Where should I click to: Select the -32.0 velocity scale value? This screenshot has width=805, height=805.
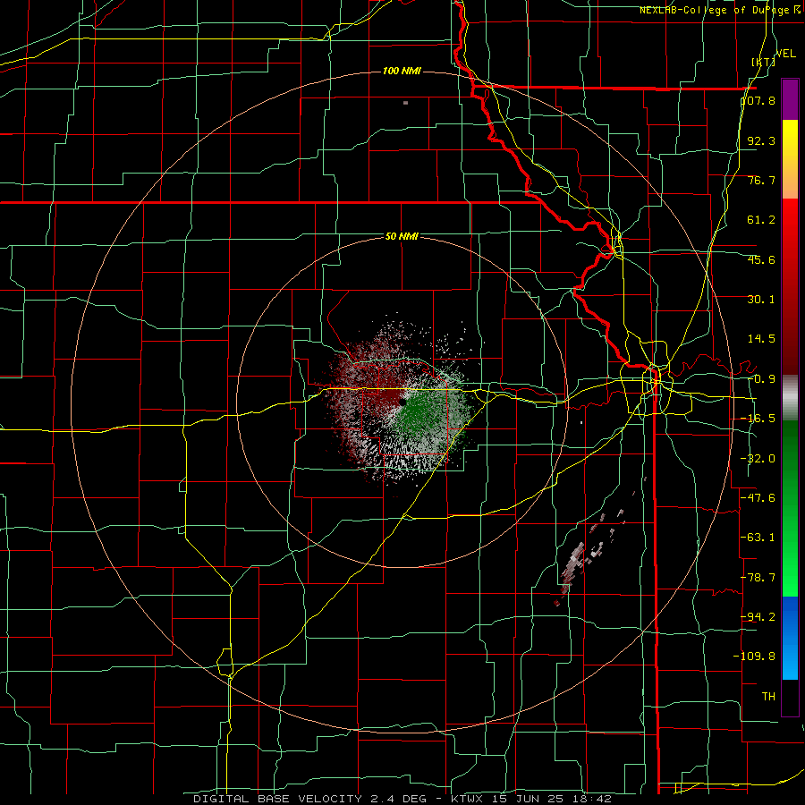[758, 459]
